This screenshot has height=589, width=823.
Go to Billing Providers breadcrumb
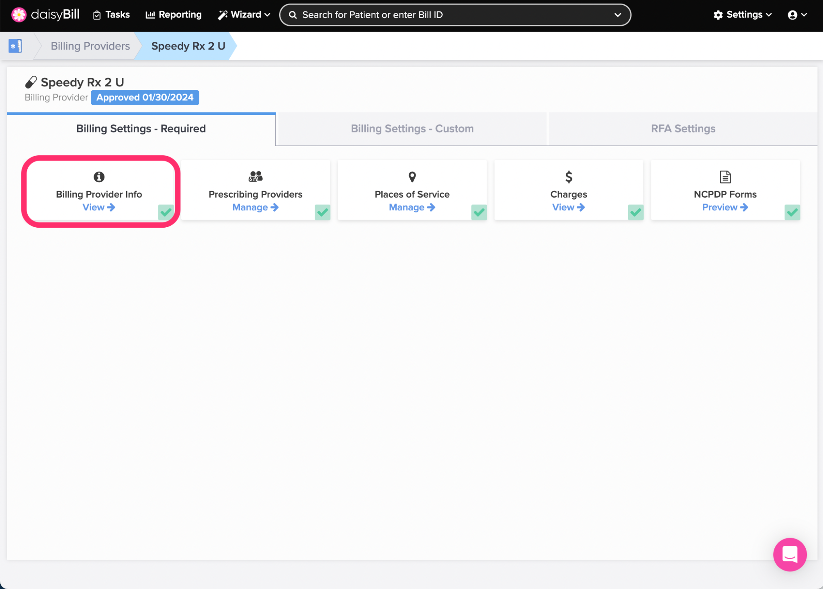[90, 46]
